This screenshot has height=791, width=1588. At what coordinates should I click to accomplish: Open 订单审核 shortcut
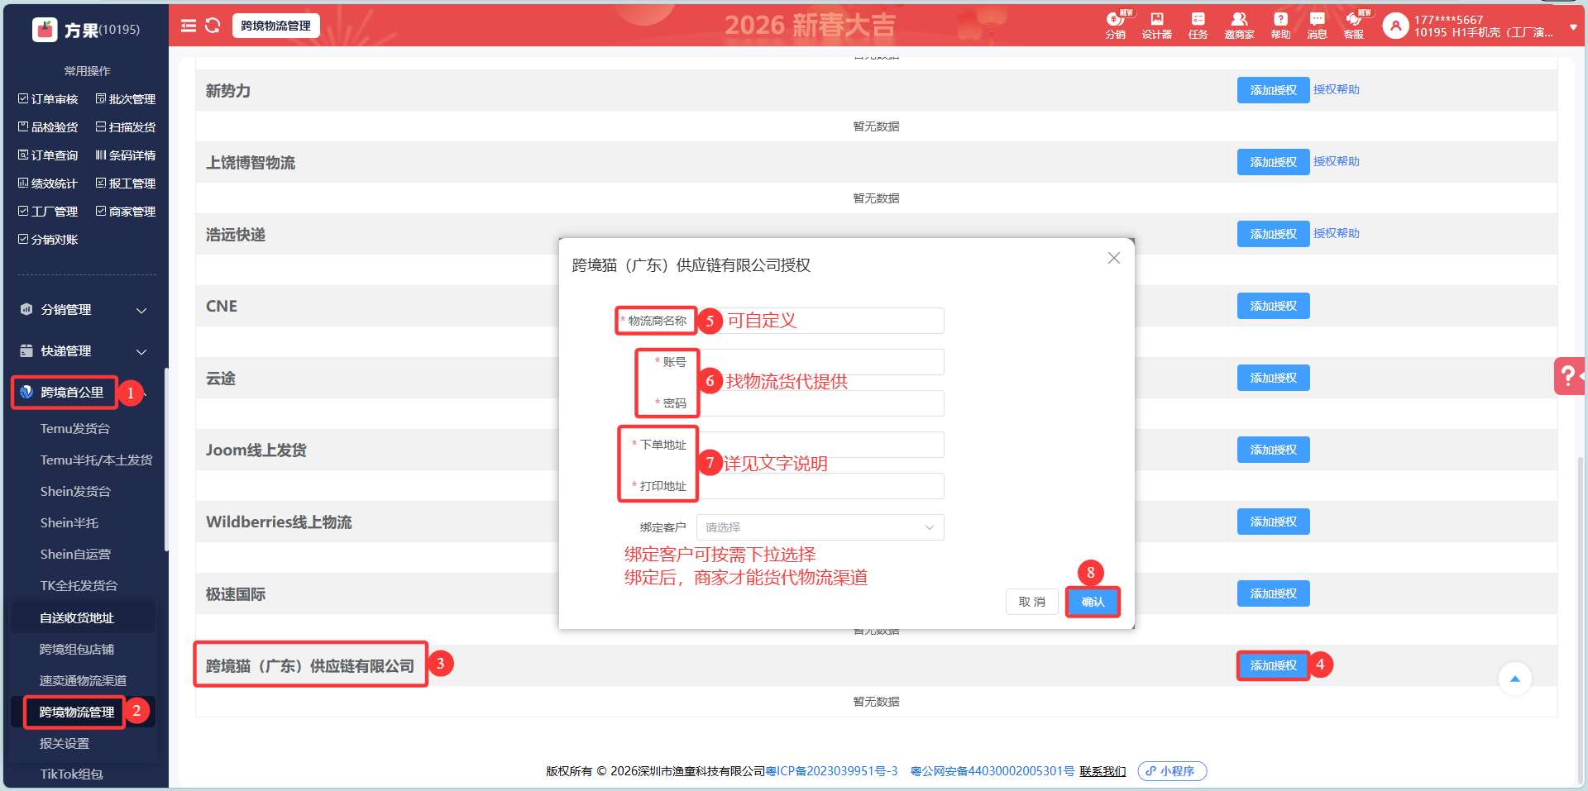(x=48, y=99)
